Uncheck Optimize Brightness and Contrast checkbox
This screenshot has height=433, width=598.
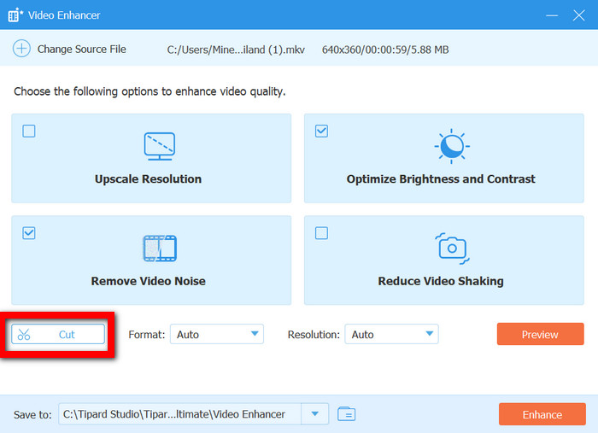pyautogui.click(x=321, y=131)
